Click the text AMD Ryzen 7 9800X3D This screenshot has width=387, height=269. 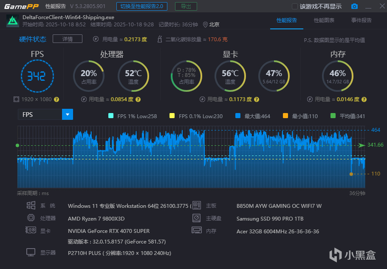pyautogui.click(x=96, y=219)
